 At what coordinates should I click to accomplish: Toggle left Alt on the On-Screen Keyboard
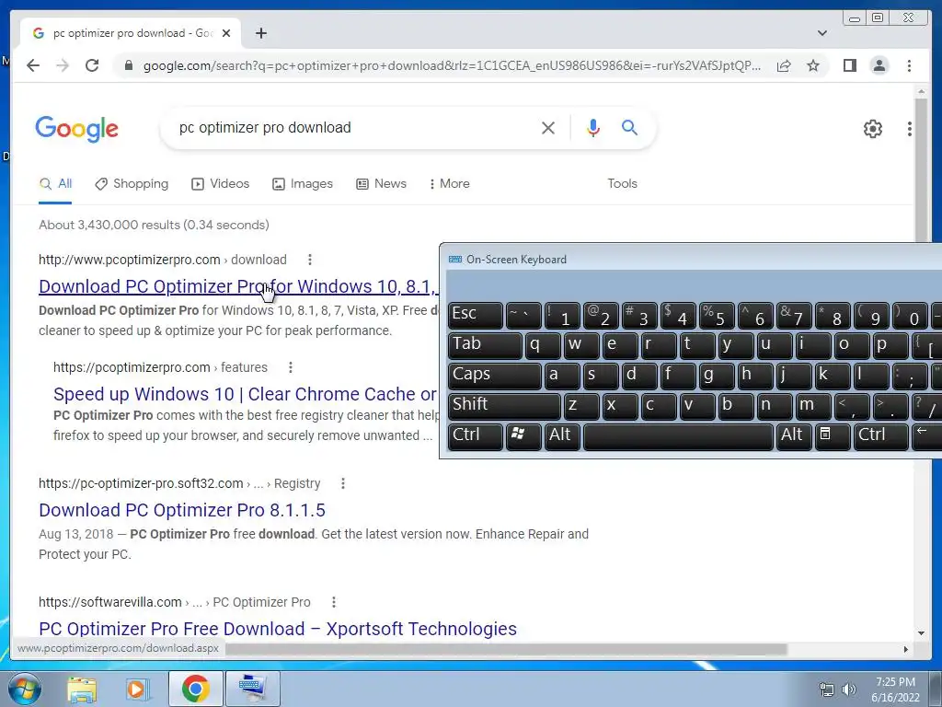(562, 436)
